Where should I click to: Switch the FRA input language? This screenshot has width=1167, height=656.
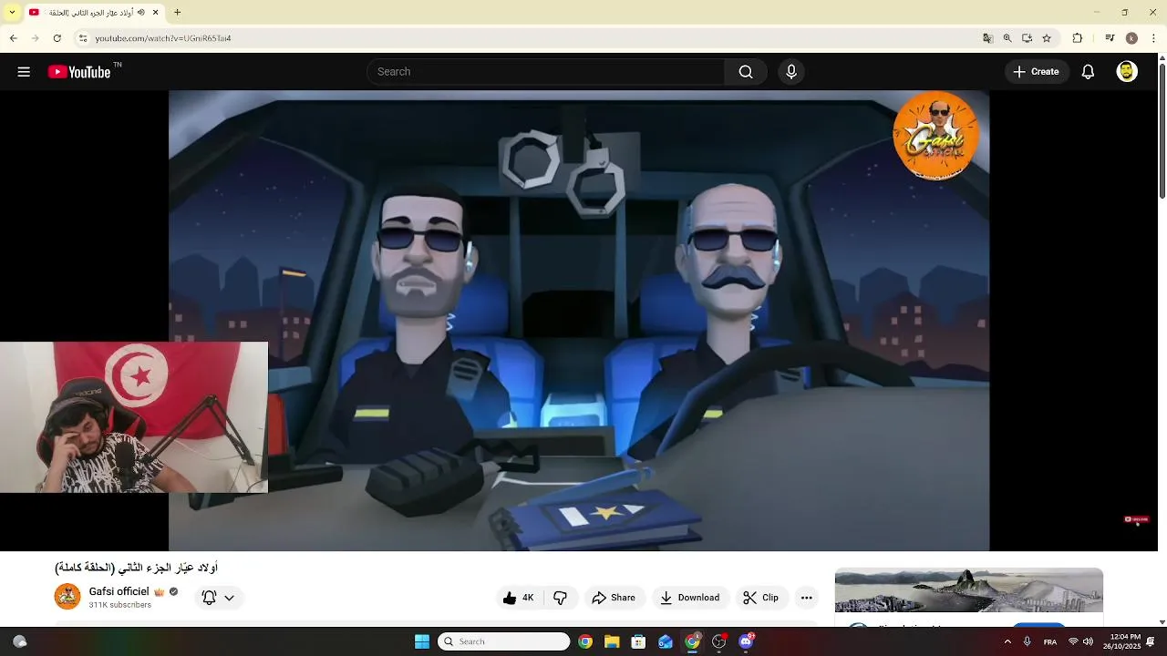tap(1050, 641)
